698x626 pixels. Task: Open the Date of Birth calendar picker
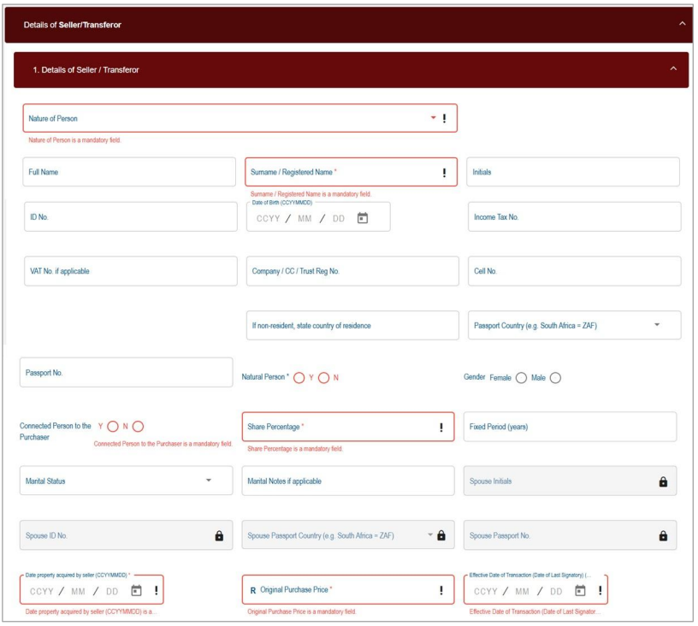tap(362, 218)
